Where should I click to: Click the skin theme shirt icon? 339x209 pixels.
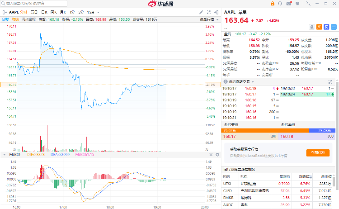pos(298,4)
